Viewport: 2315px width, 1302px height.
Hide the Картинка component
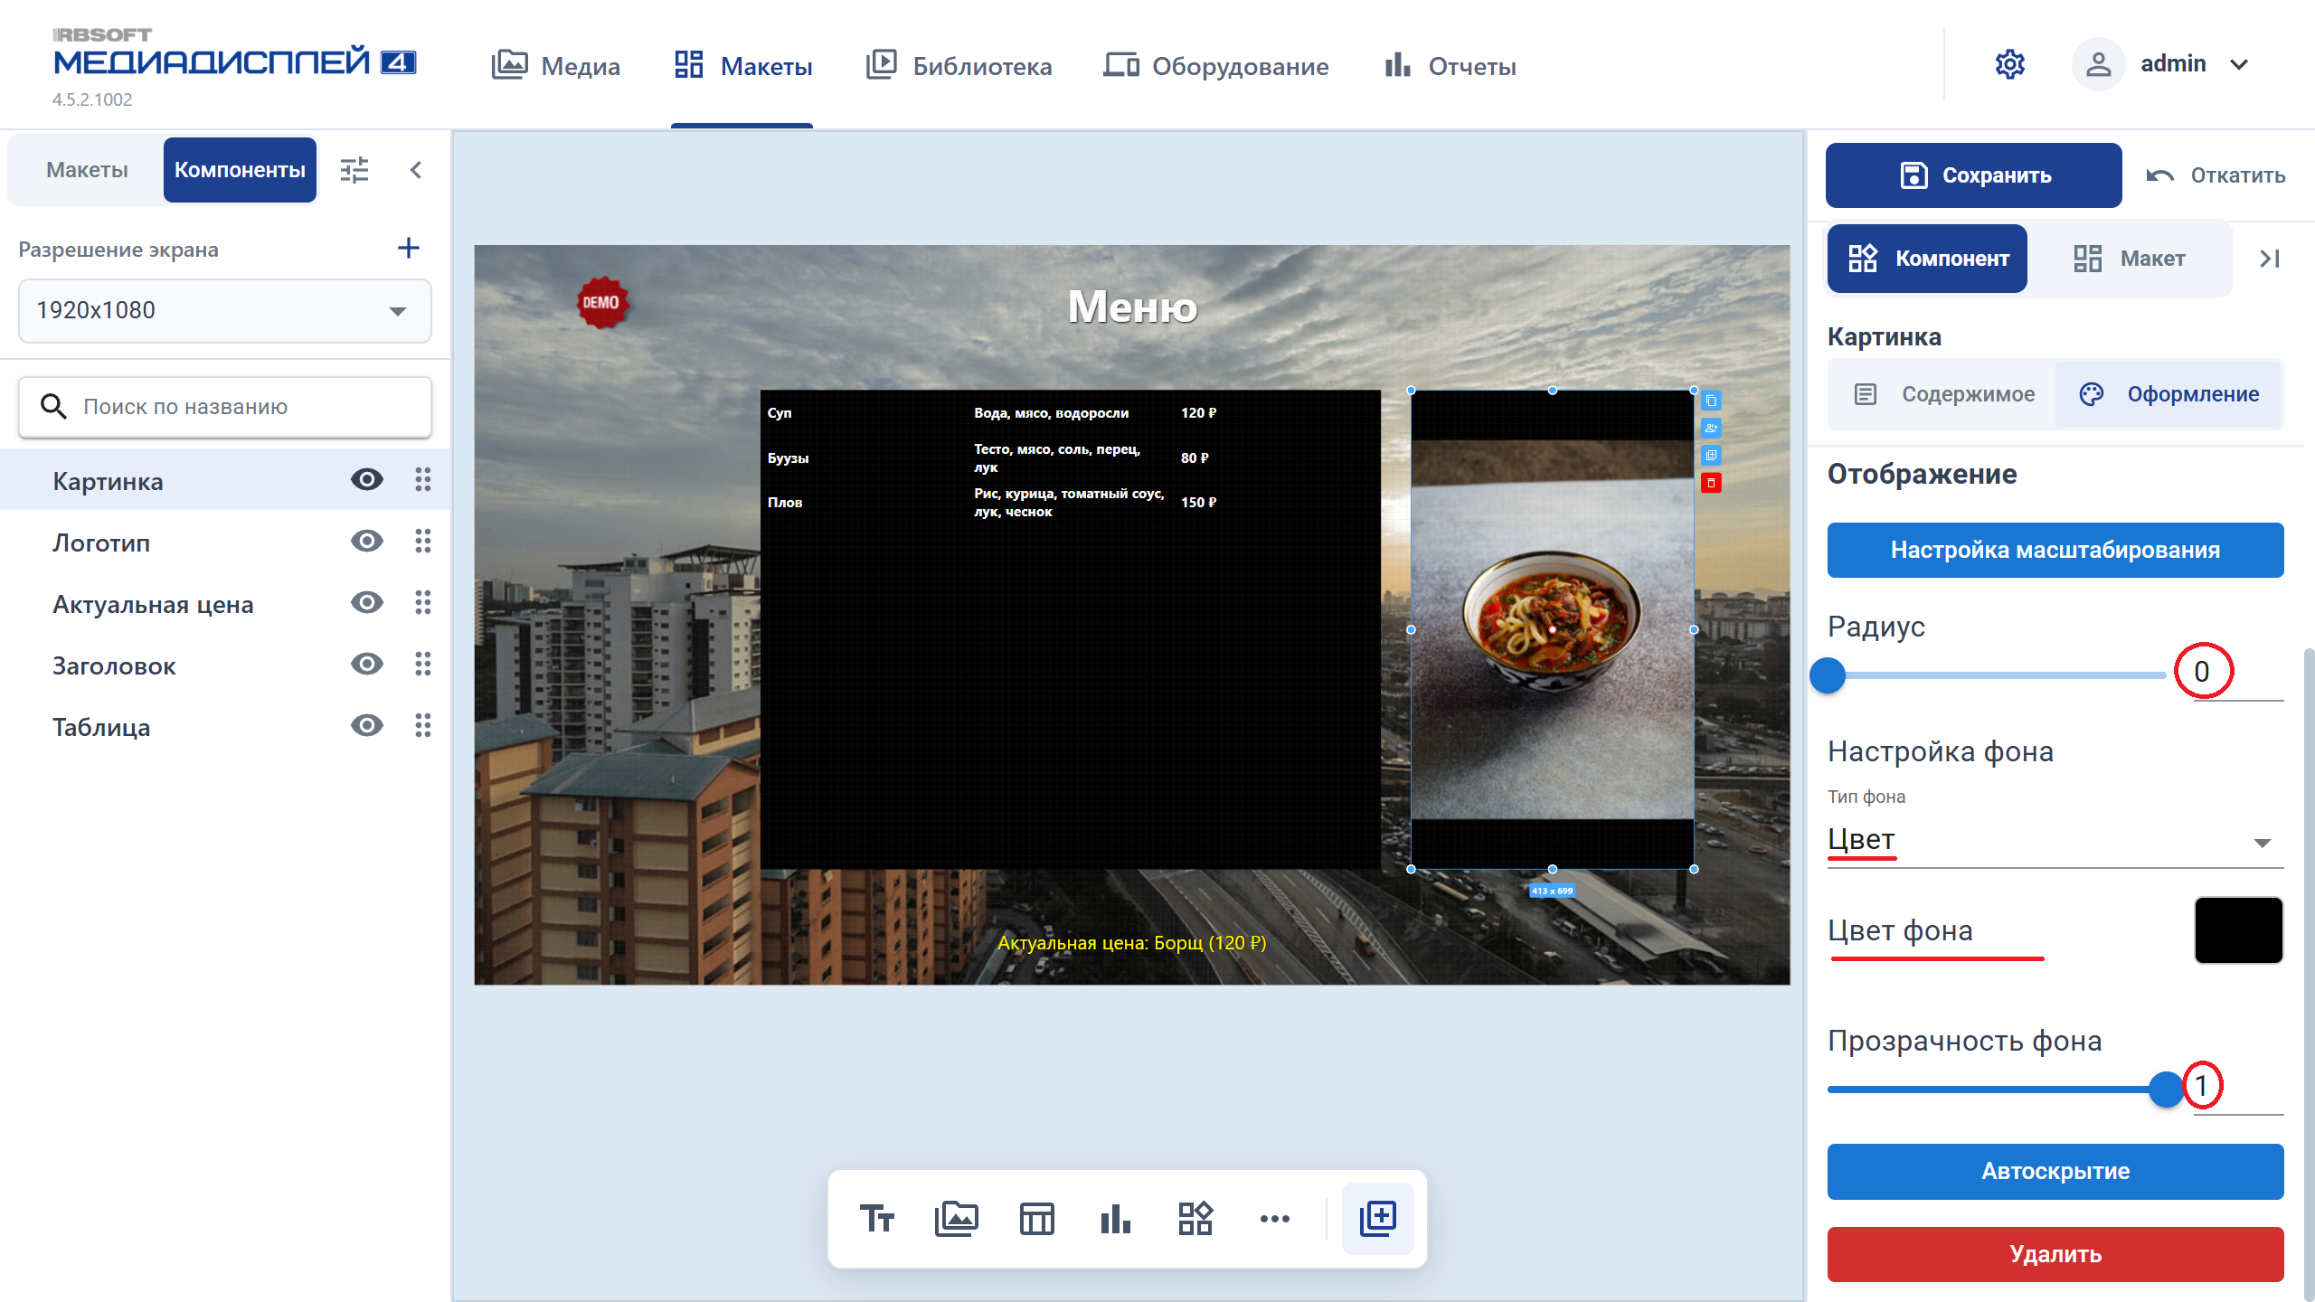(x=367, y=480)
